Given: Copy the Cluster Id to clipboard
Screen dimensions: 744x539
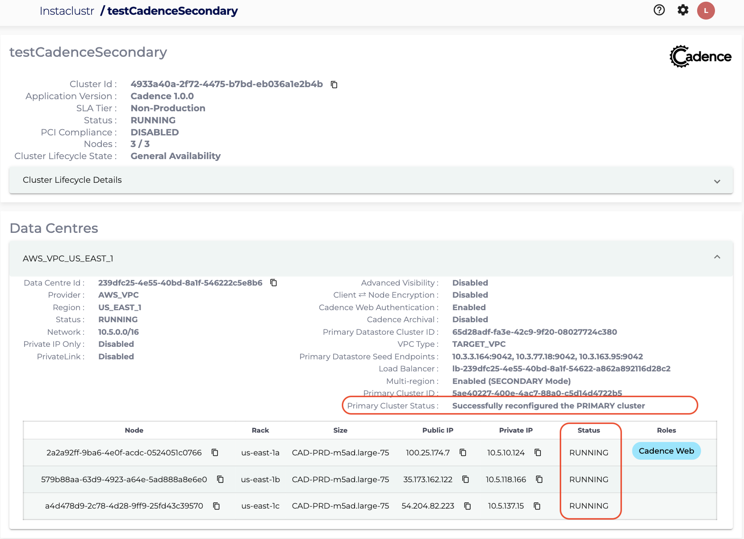Looking at the screenshot, I should pos(334,84).
